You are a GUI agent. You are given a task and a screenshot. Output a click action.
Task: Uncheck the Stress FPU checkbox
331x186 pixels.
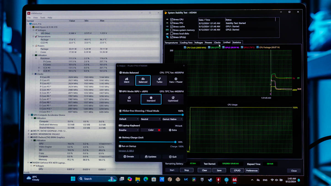(x=172, y=23)
